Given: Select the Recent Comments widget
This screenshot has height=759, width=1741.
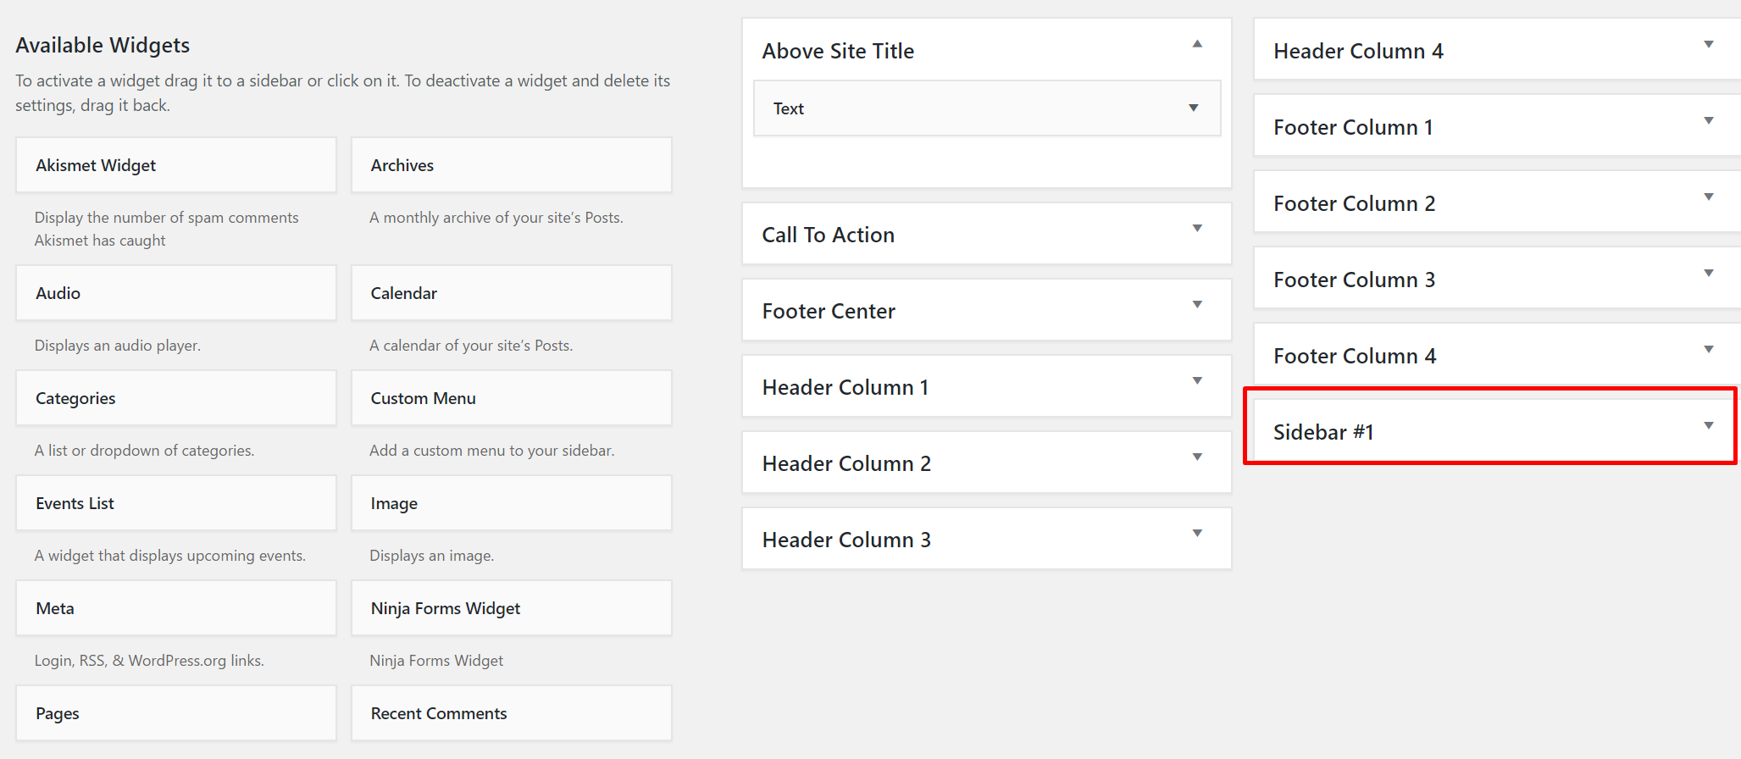Looking at the screenshot, I should [x=511, y=712].
